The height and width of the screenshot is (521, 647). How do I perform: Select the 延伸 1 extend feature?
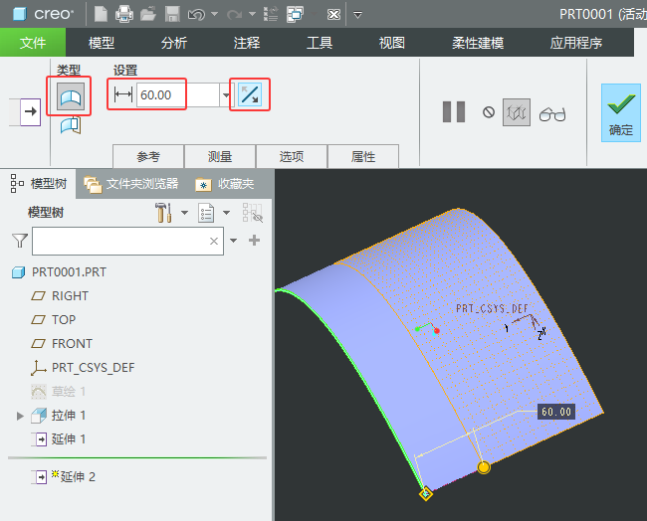coord(59,439)
